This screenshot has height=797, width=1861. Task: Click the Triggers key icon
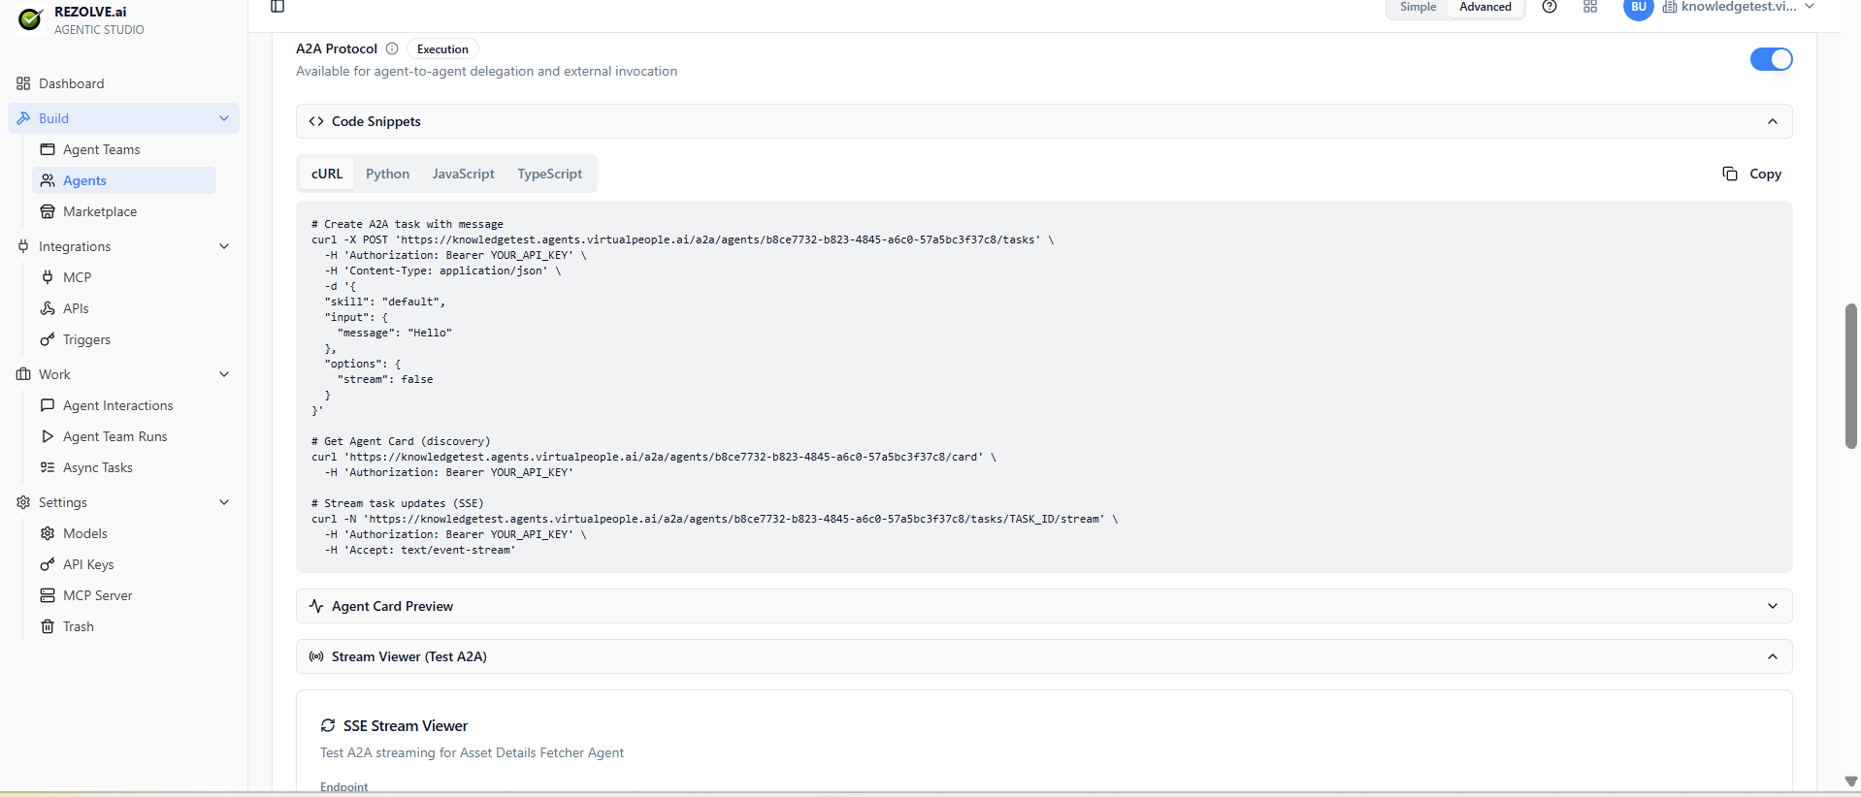coord(48,339)
